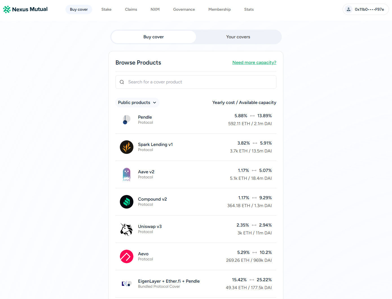
Task: Select the Aevo product name
Action: click(143, 254)
